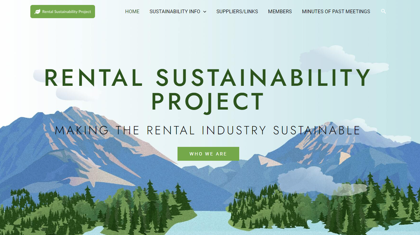
Task: Open the search magnifier icon
Action: tap(383, 11)
